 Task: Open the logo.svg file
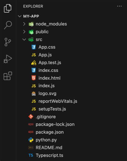pyautogui.click(x=47, y=94)
